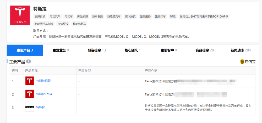Open the 特斯拉 product link in row 3
This screenshot has height=123, width=262.
pyautogui.click(x=40, y=107)
